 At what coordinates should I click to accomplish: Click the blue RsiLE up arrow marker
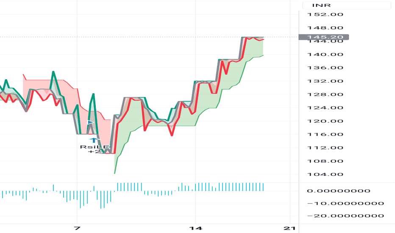(94, 140)
